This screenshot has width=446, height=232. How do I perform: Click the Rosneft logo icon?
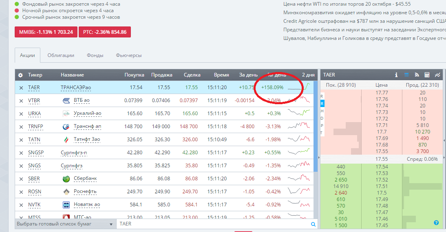pos(66,192)
